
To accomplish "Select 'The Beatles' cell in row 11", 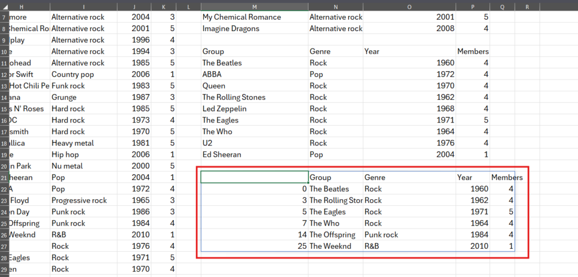I will tap(255, 63).
